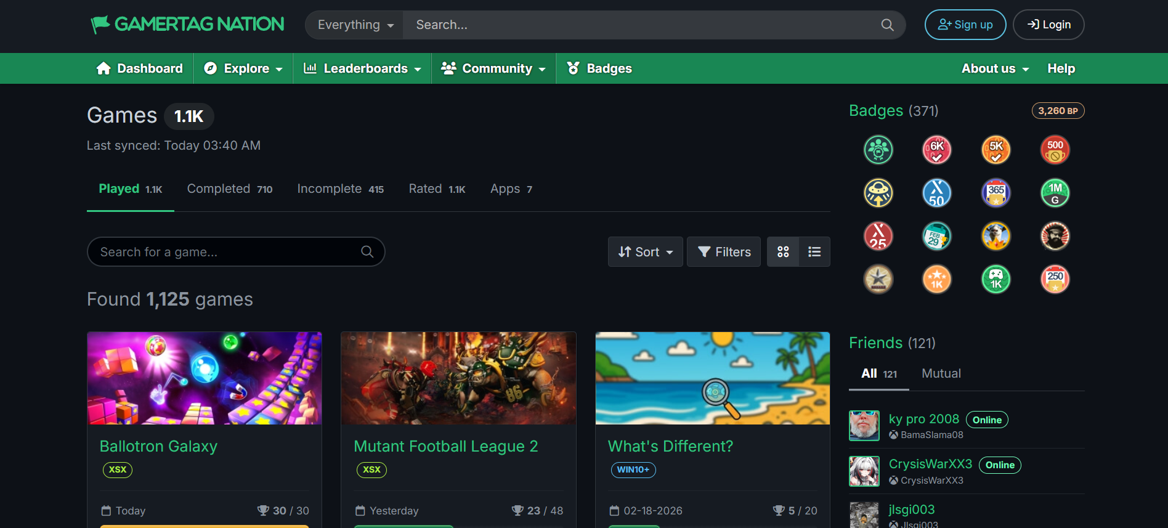This screenshot has height=528, width=1168.
Task: Open ky pro 2008 friend profile
Action: 924,419
